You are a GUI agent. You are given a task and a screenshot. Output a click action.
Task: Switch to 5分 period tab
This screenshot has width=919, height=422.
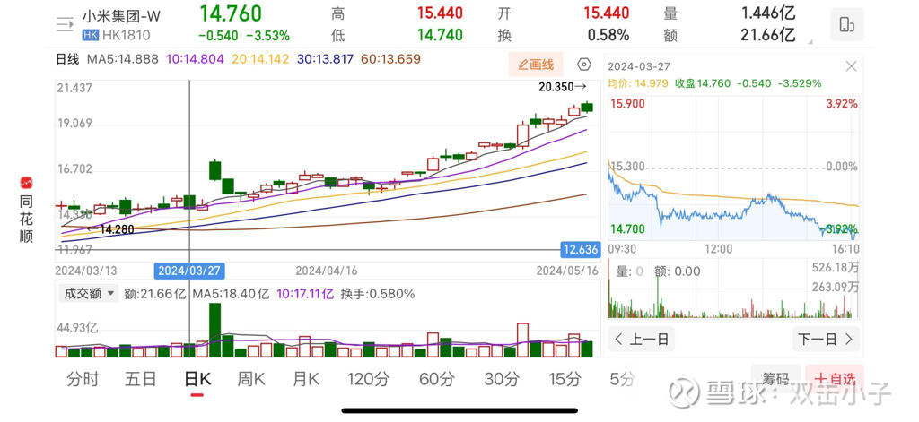pyautogui.click(x=622, y=379)
